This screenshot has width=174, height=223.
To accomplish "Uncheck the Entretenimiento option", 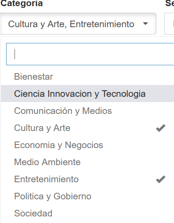I will [87, 179].
